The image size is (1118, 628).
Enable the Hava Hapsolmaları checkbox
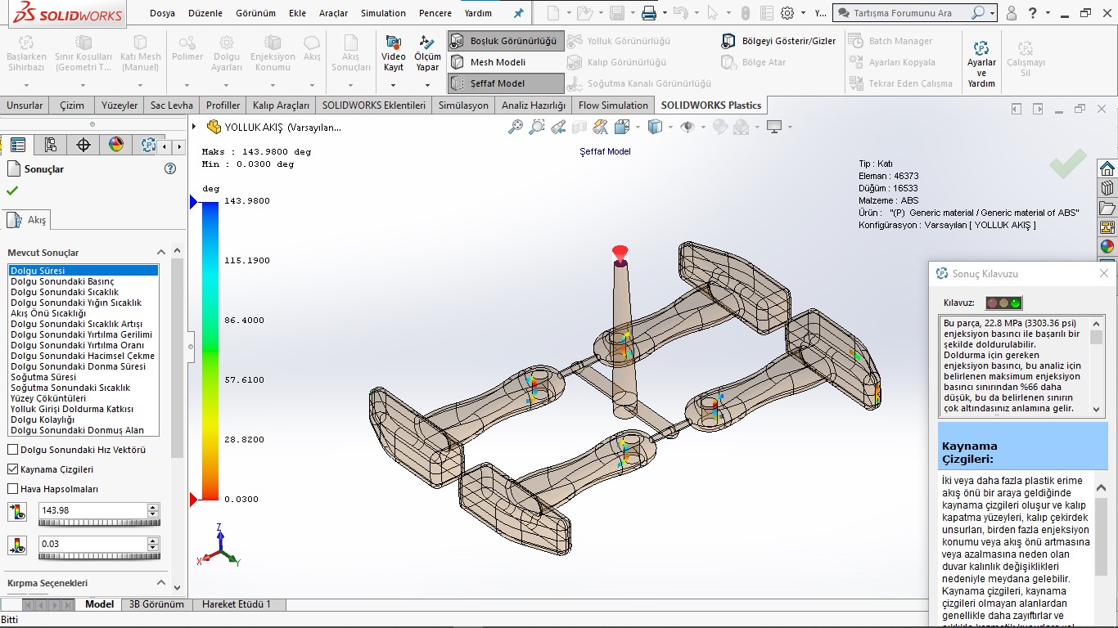click(x=12, y=489)
